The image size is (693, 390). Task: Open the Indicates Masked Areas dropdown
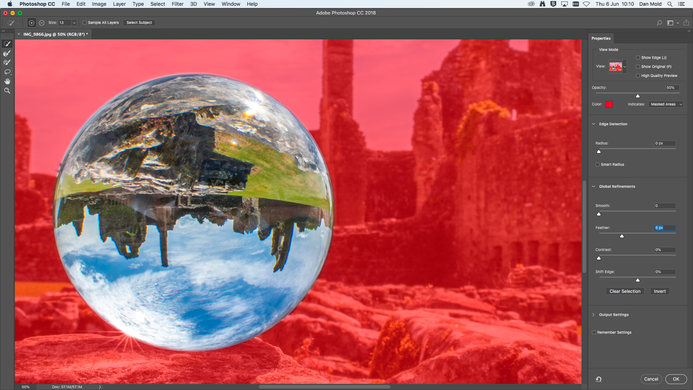coord(666,104)
